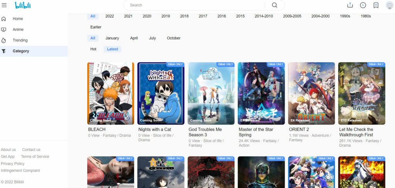The height and width of the screenshot is (188, 395).
Task: Filter by January season
Action: [x=112, y=38]
